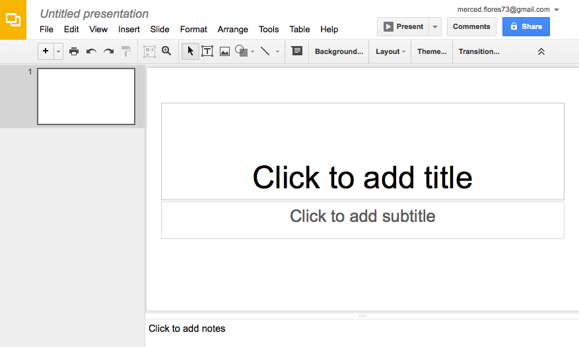The height and width of the screenshot is (347, 579).
Task: Click the print icon
Action: (74, 51)
